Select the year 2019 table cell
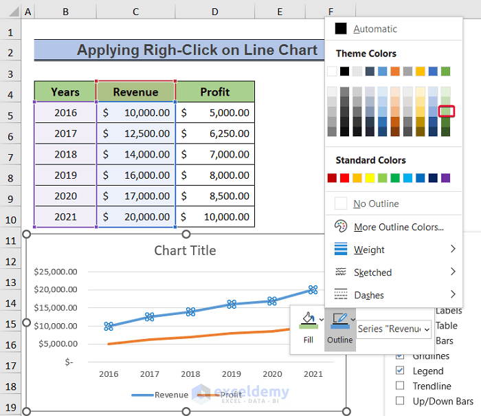This screenshot has width=481, height=416. point(65,175)
